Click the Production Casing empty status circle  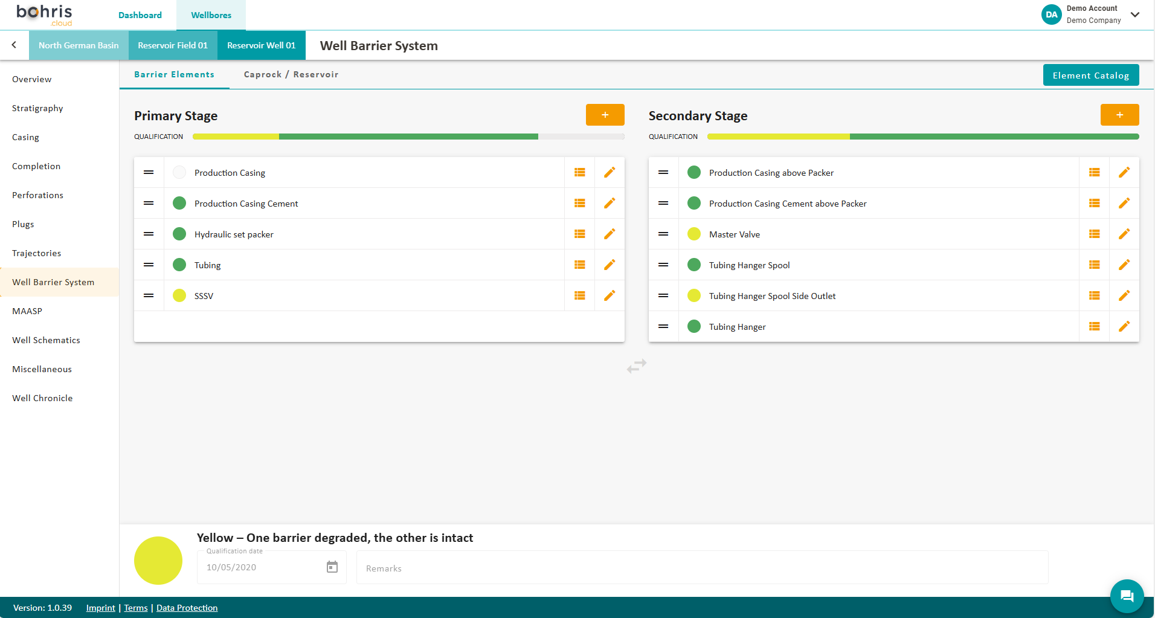(x=179, y=173)
